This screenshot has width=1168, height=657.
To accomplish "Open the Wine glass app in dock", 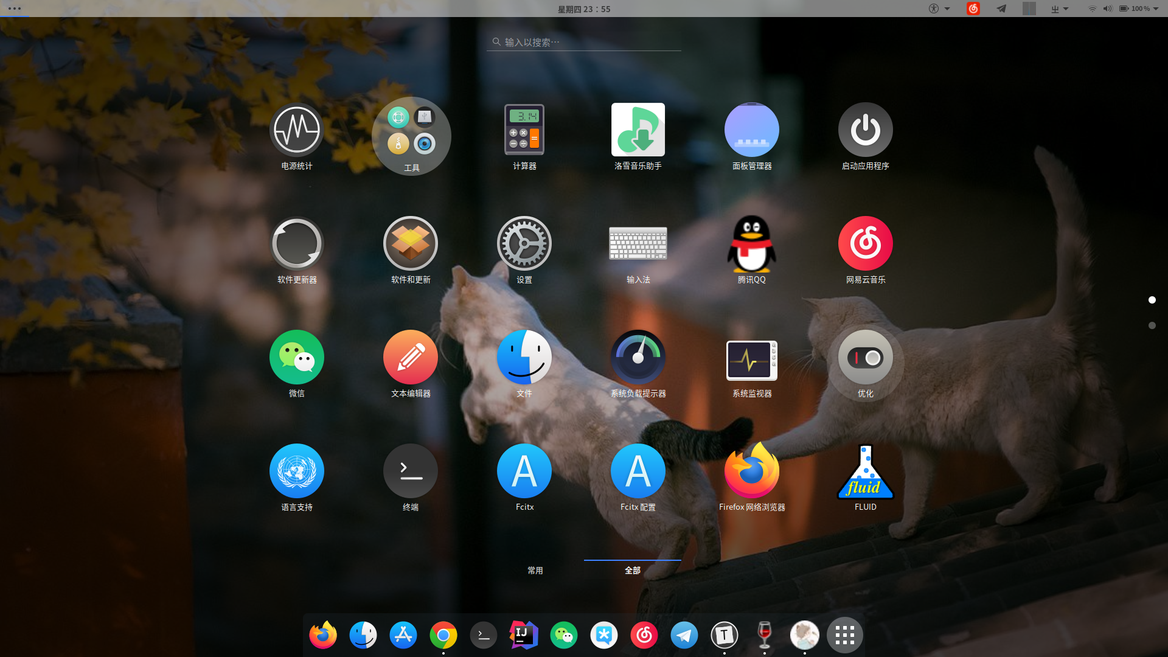I will pyautogui.click(x=765, y=635).
